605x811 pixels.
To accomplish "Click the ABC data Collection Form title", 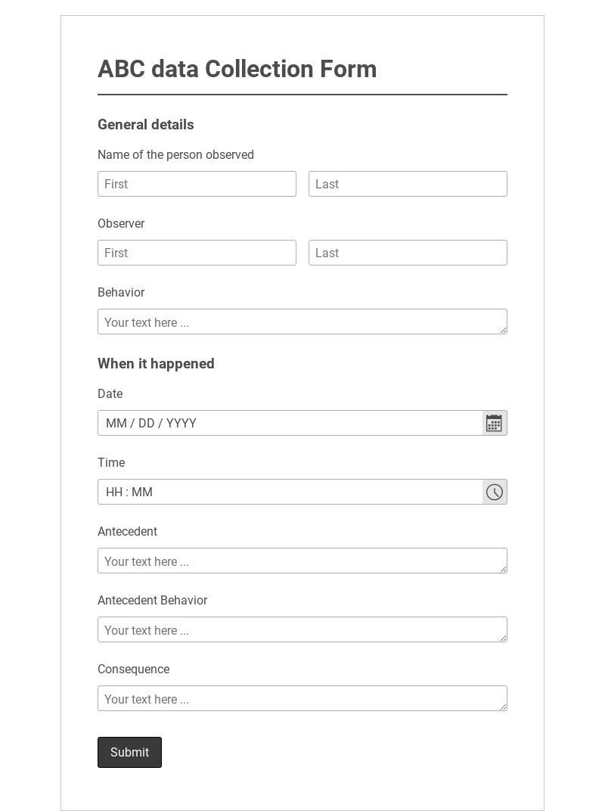I will [x=237, y=69].
